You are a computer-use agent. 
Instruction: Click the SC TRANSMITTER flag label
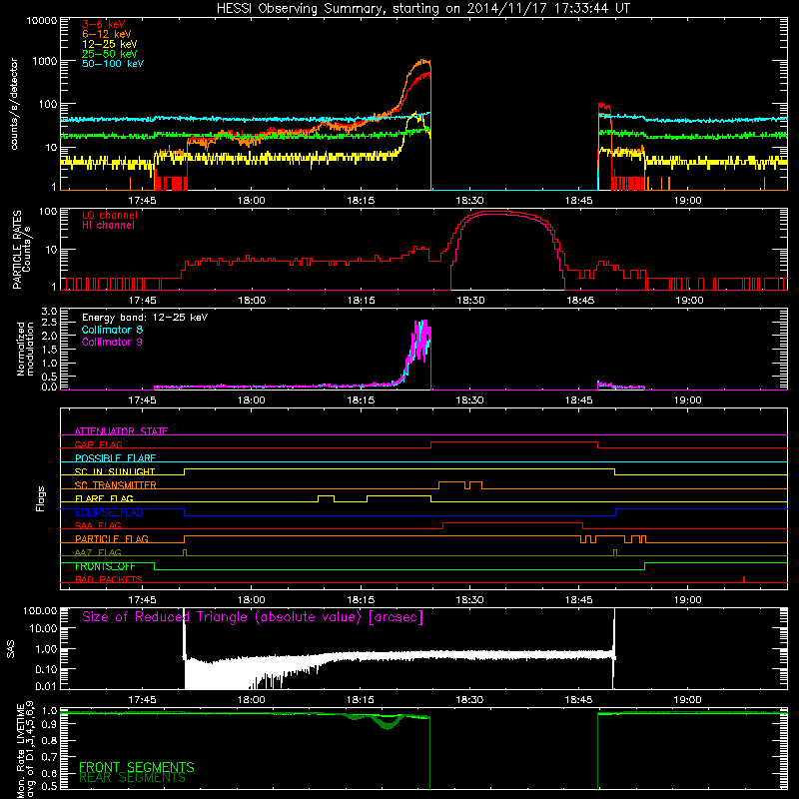coord(115,484)
